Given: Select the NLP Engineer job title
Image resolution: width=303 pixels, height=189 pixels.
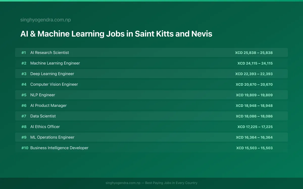Looking at the screenshot, I should coord(43,95).
